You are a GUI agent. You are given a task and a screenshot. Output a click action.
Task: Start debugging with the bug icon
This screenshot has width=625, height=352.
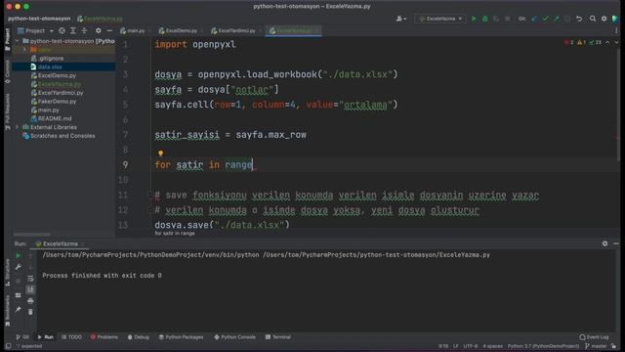(x=484, y=19)
